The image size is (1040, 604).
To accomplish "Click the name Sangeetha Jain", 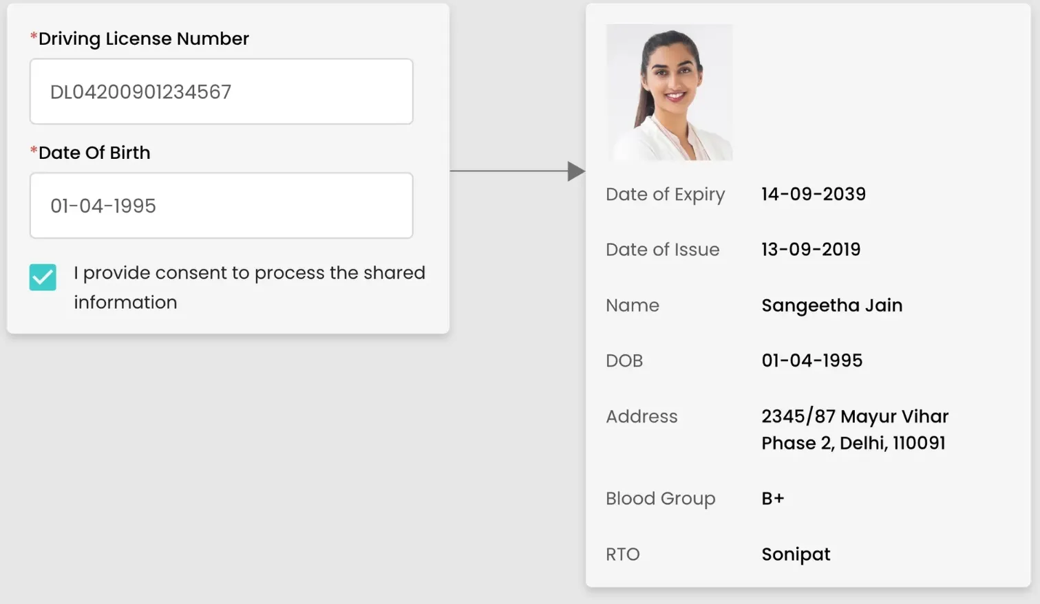I will pos(831,305).
